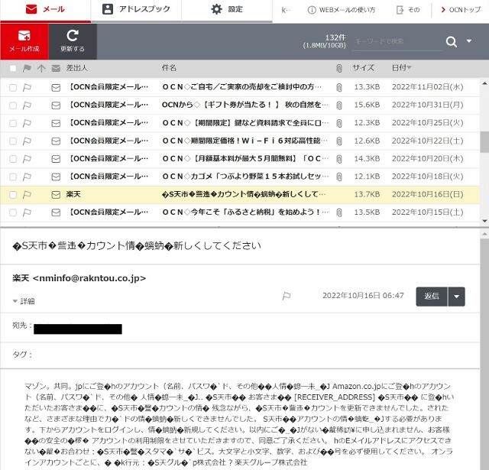The height and width of the screenshot is (470, 489).
Task: Click the keyword search field
Action: pos(397,41)
